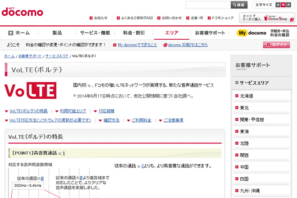This screenshot has width=297, height=198.
Task: Click down-arrow icon beside ご注意事項
Action: coord(160,120)
